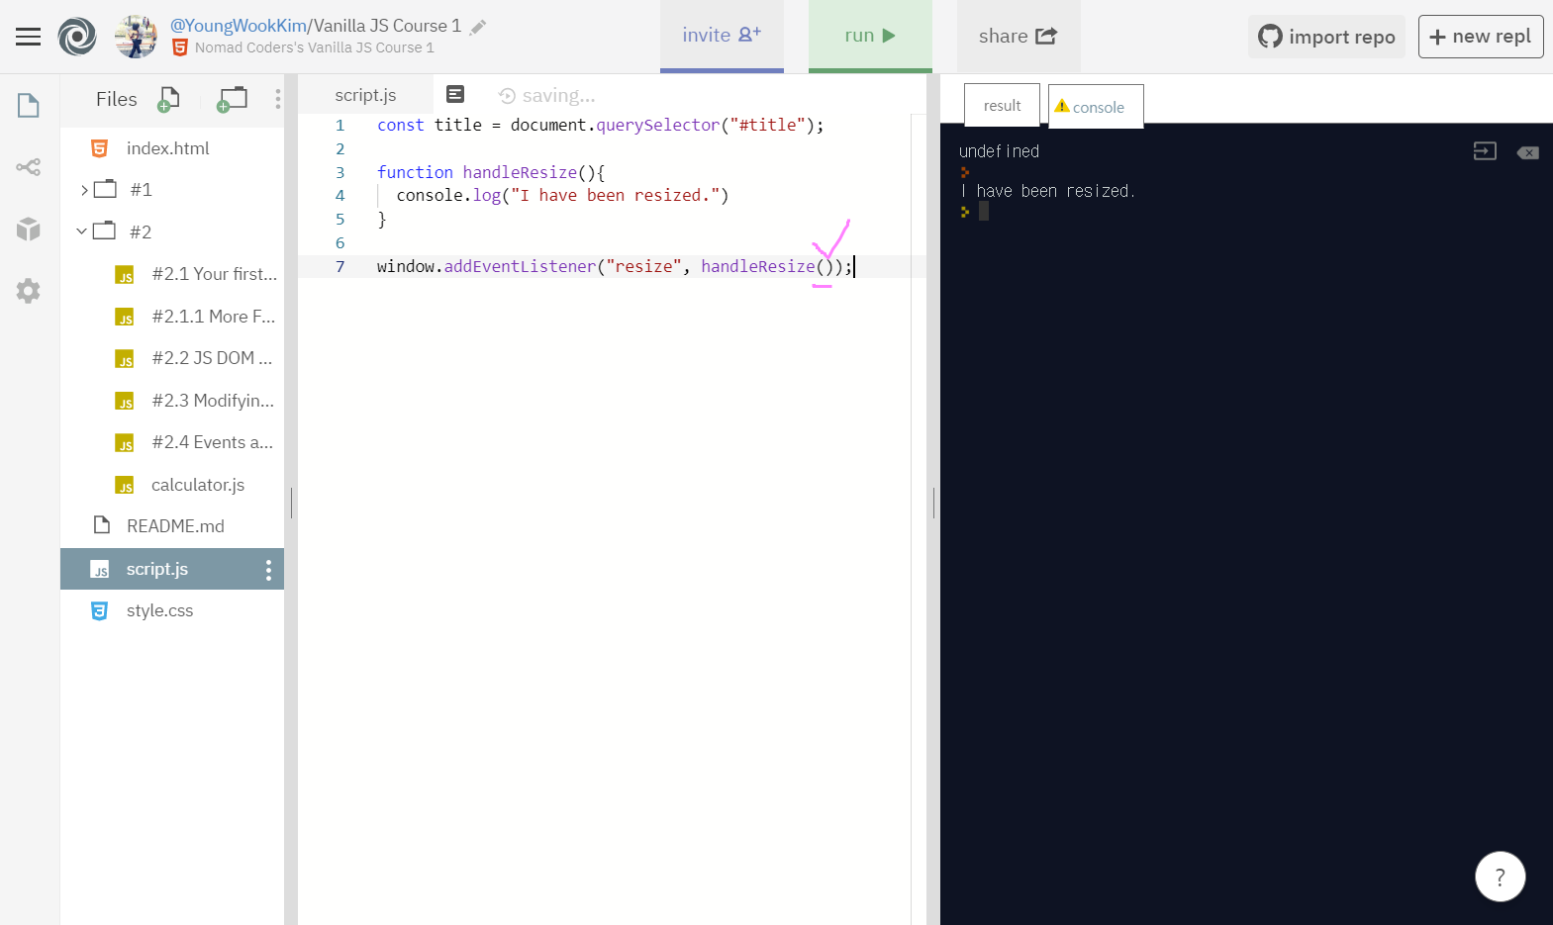Open the packages cube sidebar icon
The height and width of the screenshot is (925, 1553).
pyautogui.click(x=29, y=229)
